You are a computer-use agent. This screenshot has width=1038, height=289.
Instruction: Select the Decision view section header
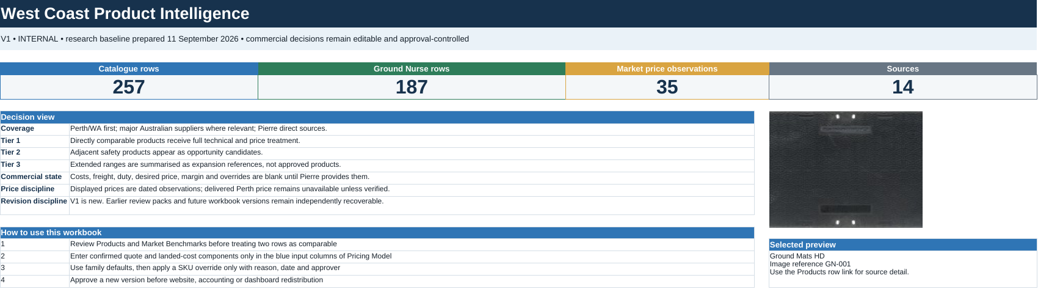[x=377, y=117]
